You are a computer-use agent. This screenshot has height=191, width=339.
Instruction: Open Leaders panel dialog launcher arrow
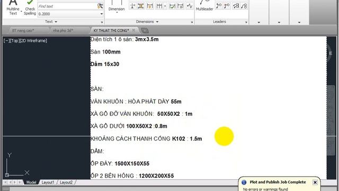point(246,22)
